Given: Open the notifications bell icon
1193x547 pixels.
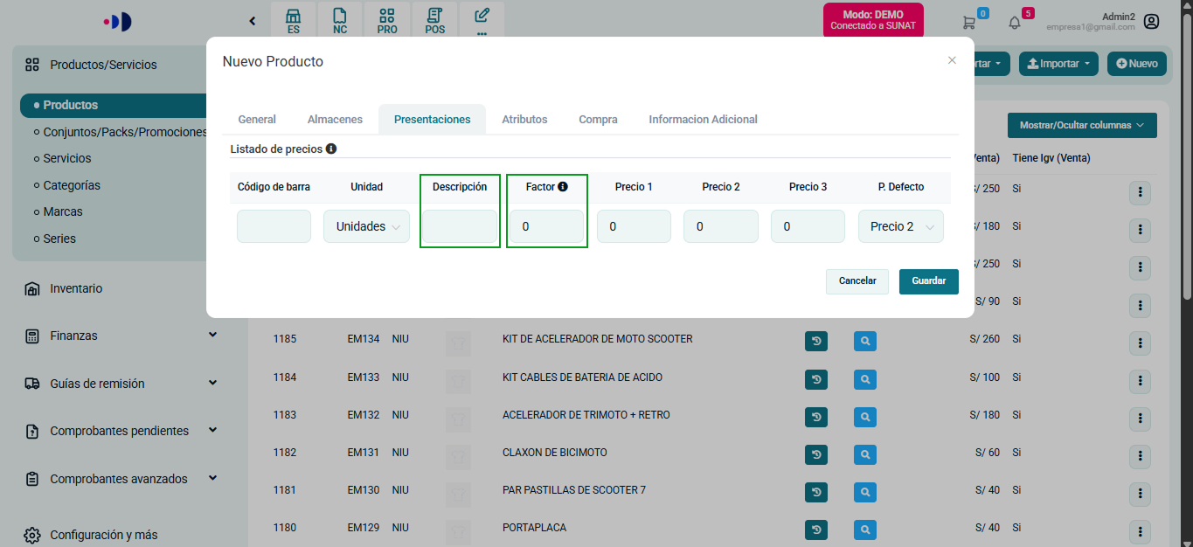Looking at the screenshot, I should tap(1014, 23).
